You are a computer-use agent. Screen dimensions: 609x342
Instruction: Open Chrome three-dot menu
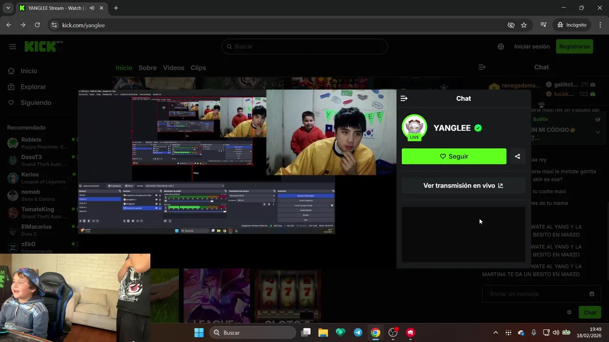(x=599, y=25)
